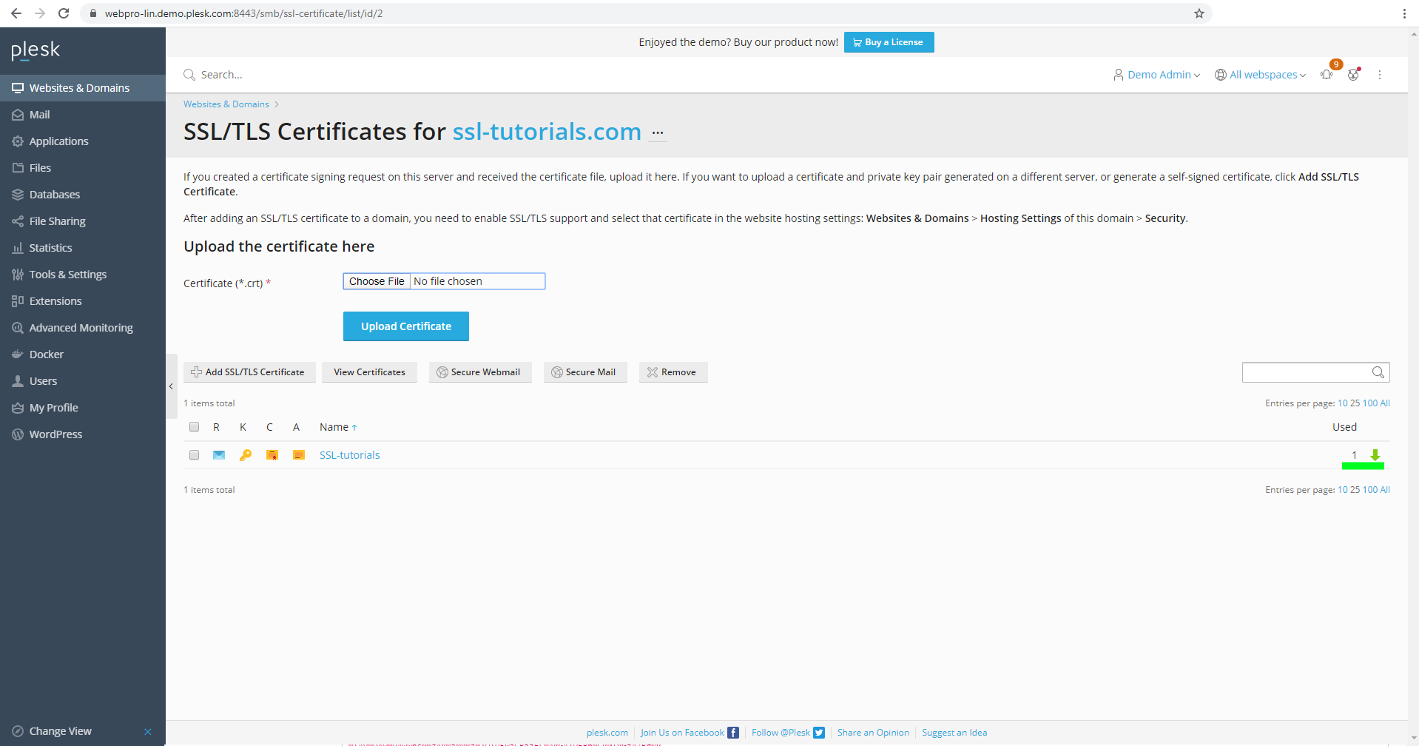Set top entries per page to 100

tap(1370, 403)
